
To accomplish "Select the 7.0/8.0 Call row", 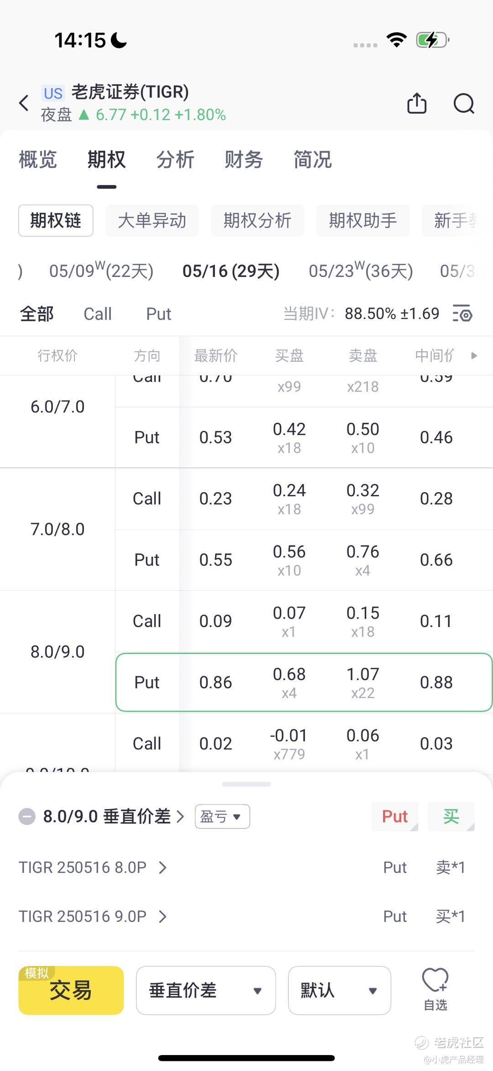I will click(x=304, y=499).
